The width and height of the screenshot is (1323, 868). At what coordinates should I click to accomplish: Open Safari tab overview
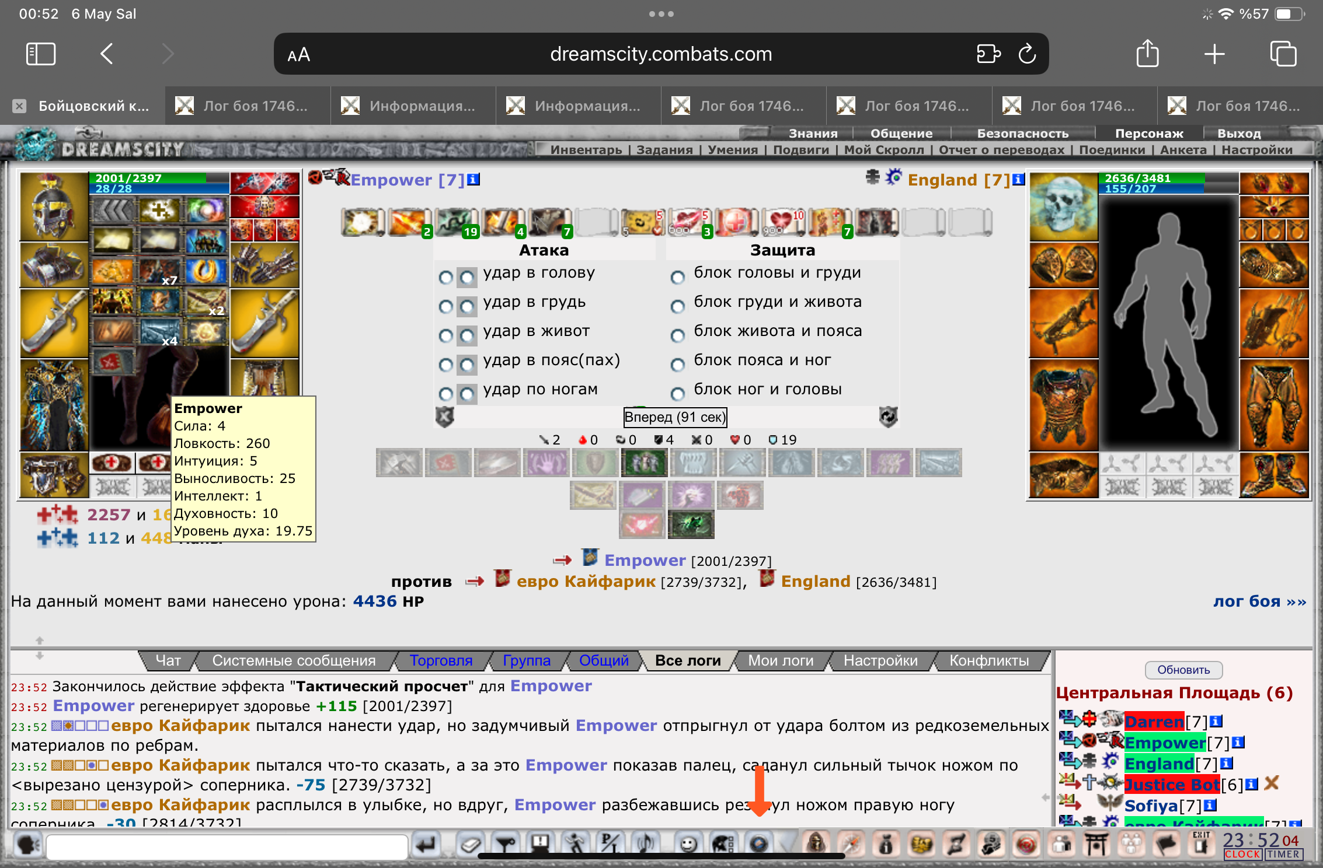tap(1283, 54)
